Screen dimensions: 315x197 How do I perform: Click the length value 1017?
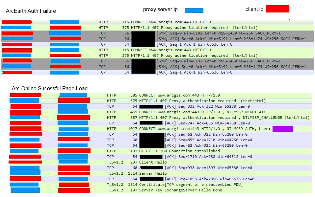point(133,129)
